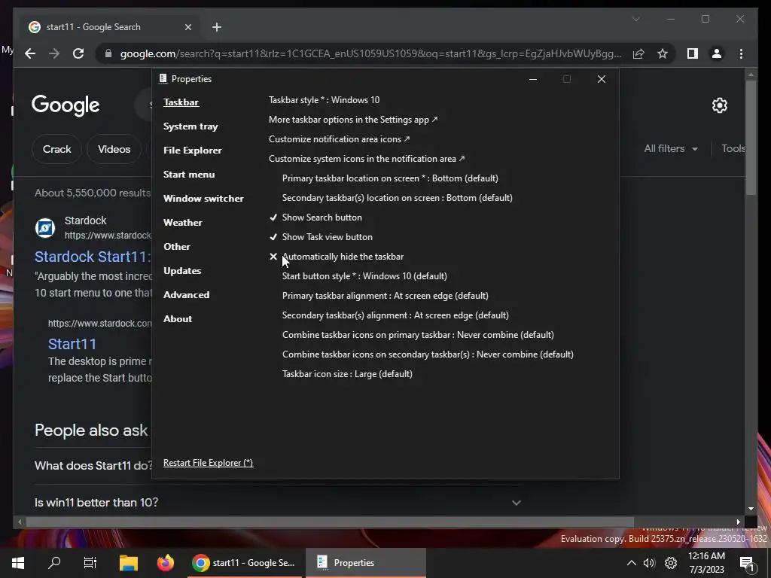Image resolution: width=771 pixels, height=578 pixels.
Task: Select Weather section in Properties
Action: click(182, 223)
